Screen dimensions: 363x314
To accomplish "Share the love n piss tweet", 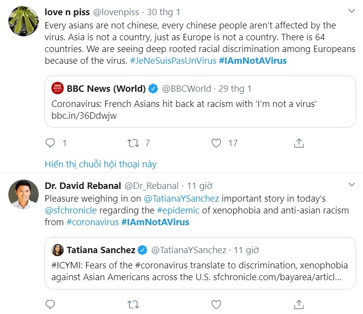I will (x=299, y=143).
